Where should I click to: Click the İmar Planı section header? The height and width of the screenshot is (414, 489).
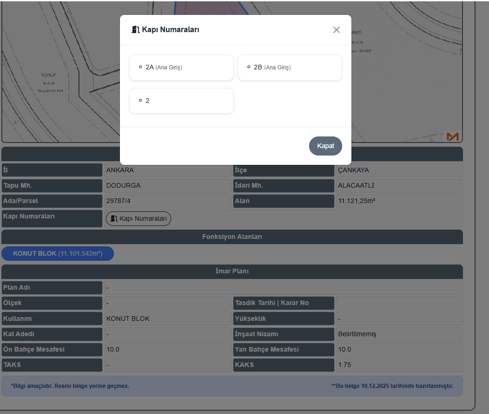(232, 271)
